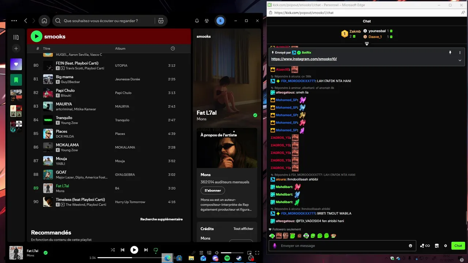
Task: Open the Liked Songs heart tile
Action: pos(16,64)
